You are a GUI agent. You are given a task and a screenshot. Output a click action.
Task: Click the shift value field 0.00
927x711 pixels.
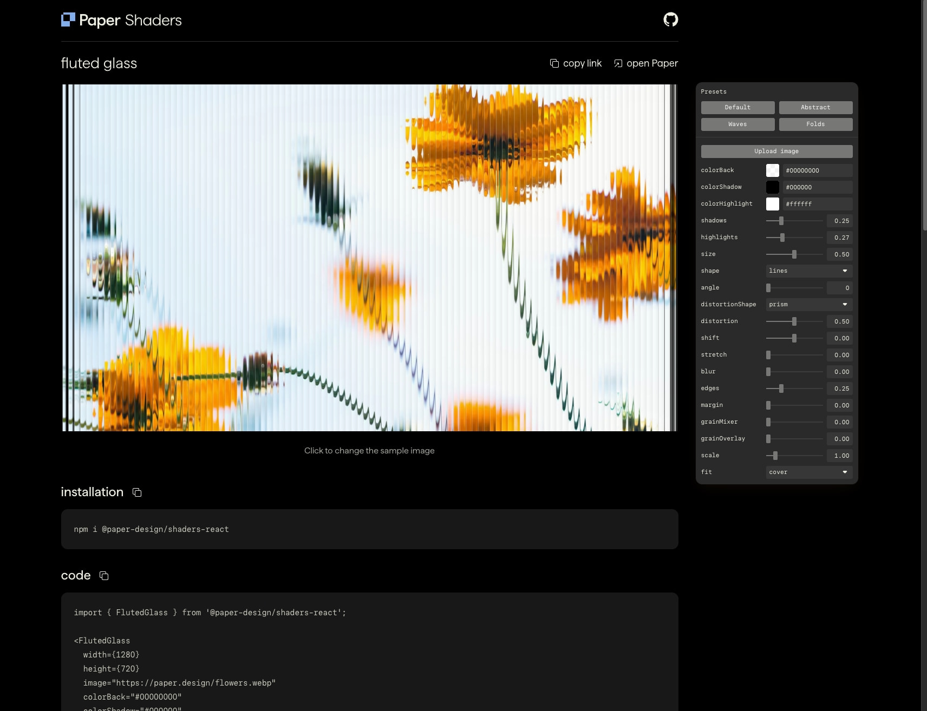[840, 338]
